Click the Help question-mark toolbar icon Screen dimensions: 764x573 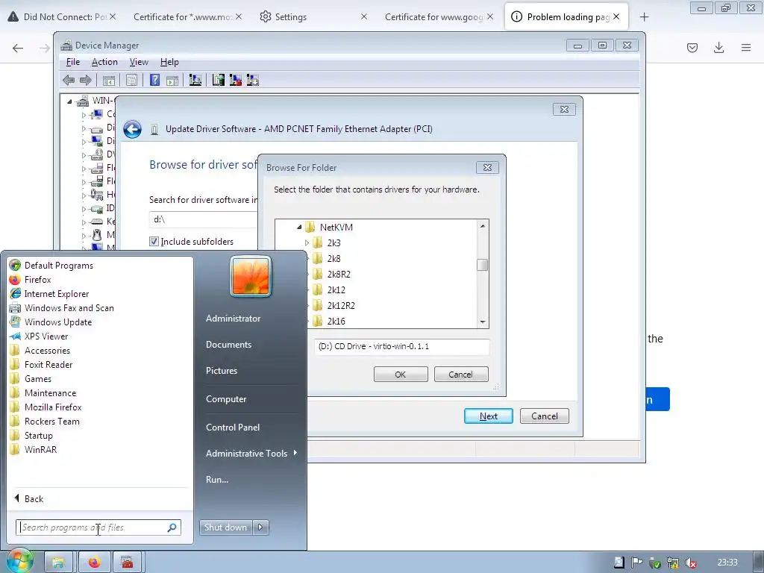point(154,80)
